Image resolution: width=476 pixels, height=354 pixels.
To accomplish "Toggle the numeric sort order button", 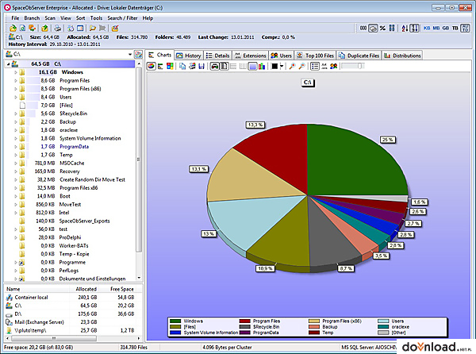I will [x=414, y=29].
